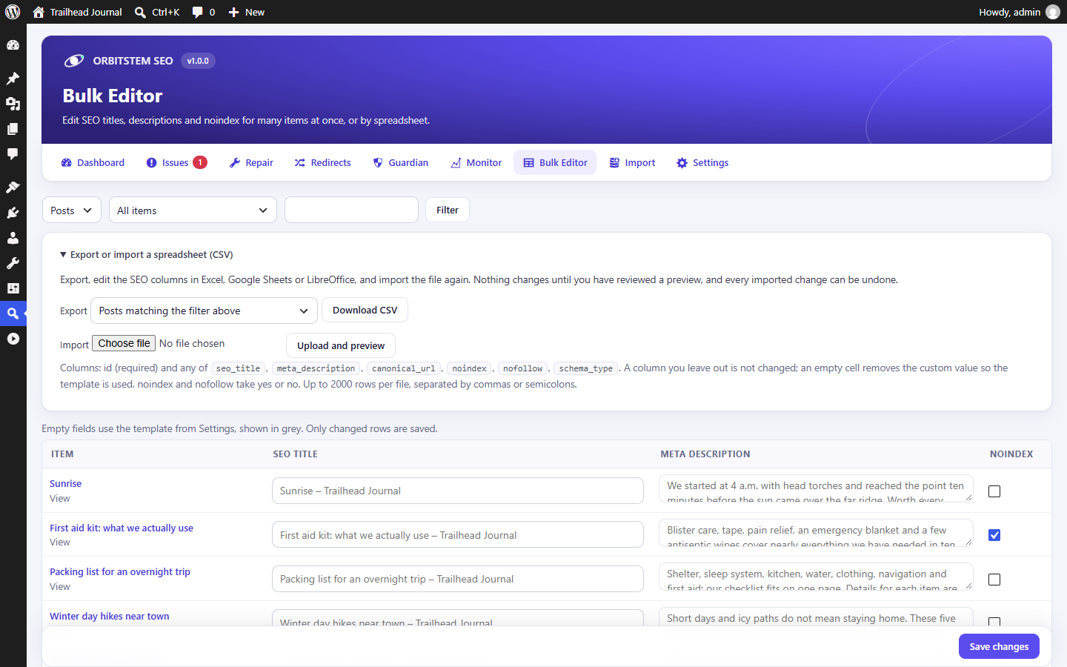Open the Import tab
This screenshot has width=1067, height=667.
(632, 162)
